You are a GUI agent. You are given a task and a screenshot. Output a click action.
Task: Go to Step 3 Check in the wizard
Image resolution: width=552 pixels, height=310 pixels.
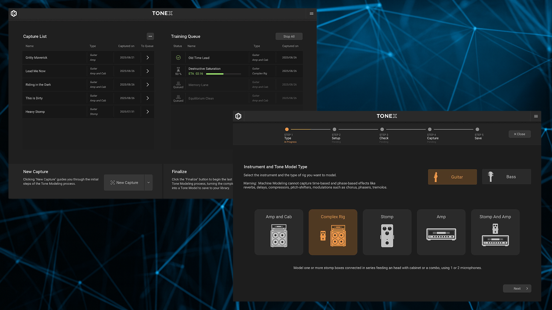(x=382, y=129)
